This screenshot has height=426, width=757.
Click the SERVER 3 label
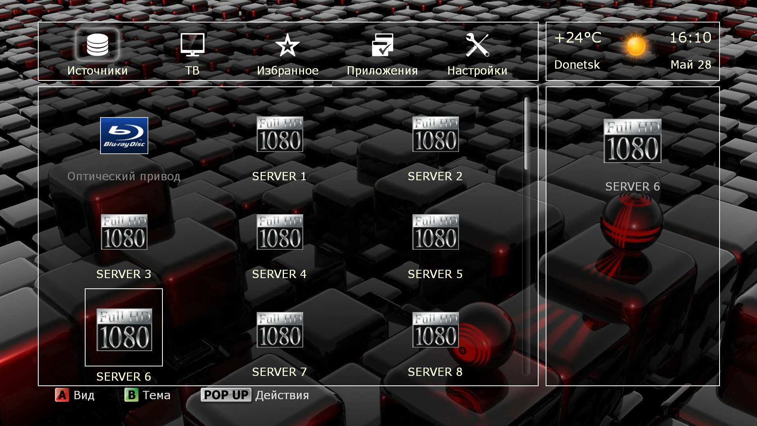click(x=124, y=274)
